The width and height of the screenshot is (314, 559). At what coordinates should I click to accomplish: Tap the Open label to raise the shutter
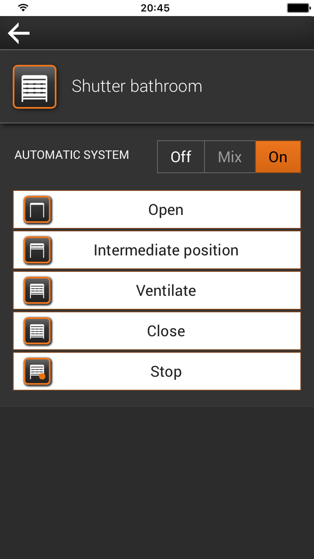point(166,210)
